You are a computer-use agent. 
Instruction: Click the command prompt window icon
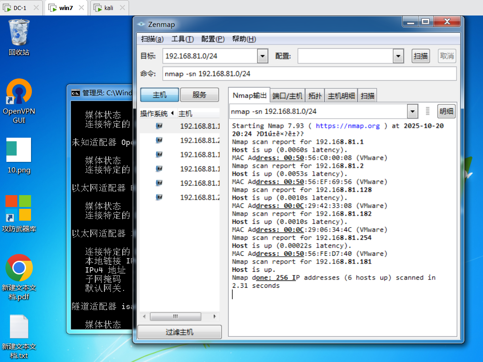[75, 93]
